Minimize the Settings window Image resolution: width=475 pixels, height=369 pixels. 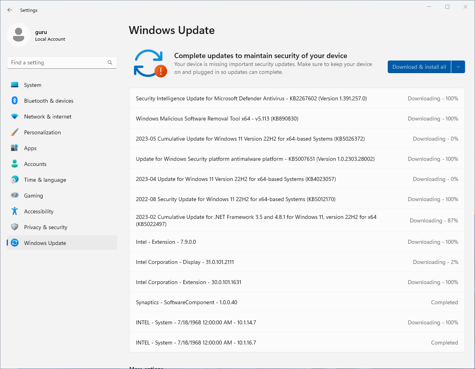[429, 7]
